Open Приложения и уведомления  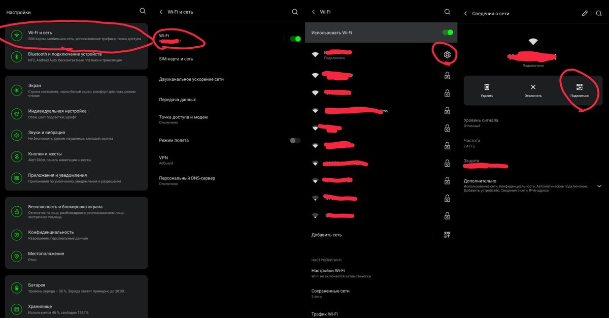click(76, 178)
